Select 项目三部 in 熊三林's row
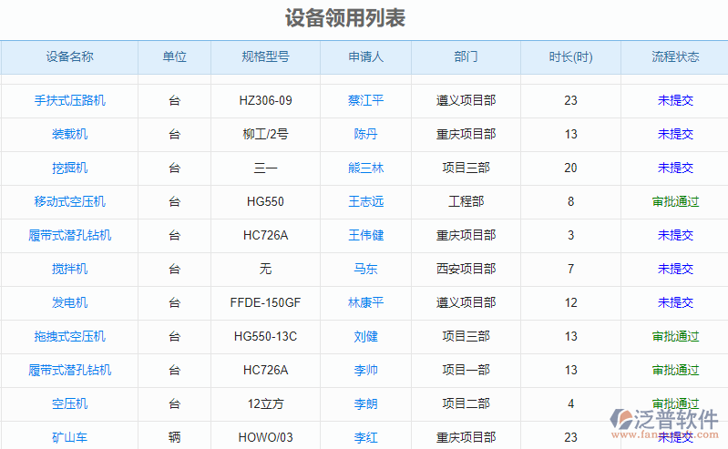728x449 pixels. [467, 168]
